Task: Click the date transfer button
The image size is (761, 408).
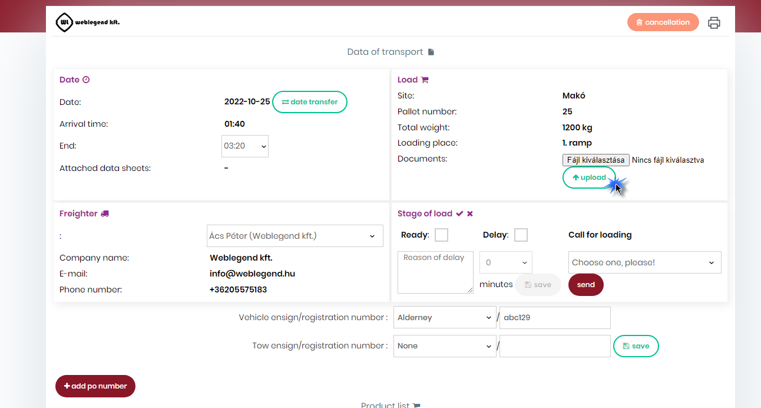Action: (310, 101)
